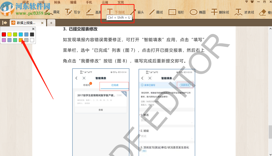
Task: Activate the 删除线 strikethrough tool
Action: (x=221, y=12)
